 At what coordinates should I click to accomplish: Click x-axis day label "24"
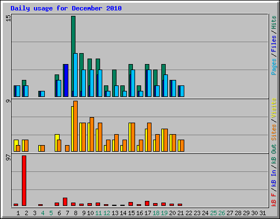point(205,213)
